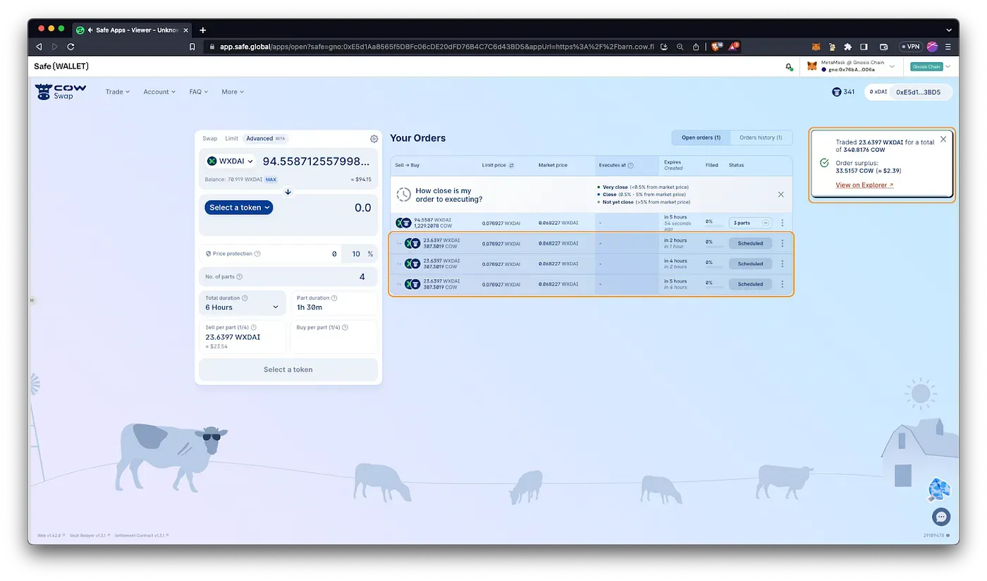Click View on Explorer link
The height and width of the screenshot is (581, 987).
click(x=864, y=185)
